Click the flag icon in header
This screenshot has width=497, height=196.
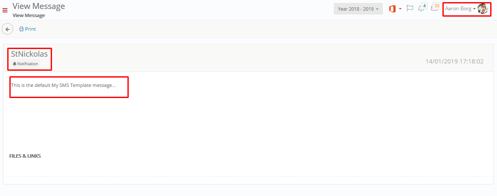point(410,9)
